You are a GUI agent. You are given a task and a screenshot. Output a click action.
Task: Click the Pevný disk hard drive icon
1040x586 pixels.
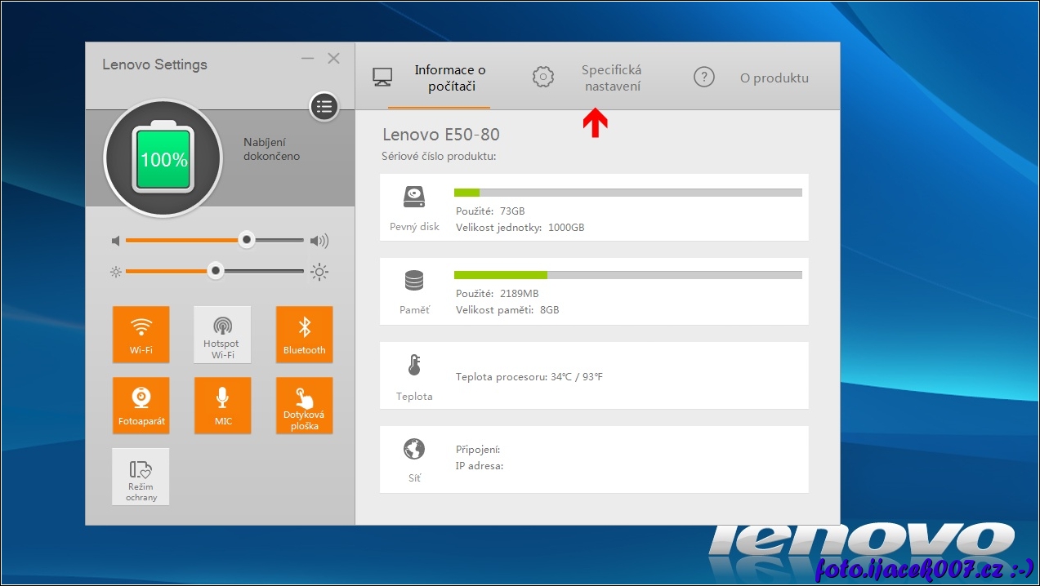coord(414,197)
